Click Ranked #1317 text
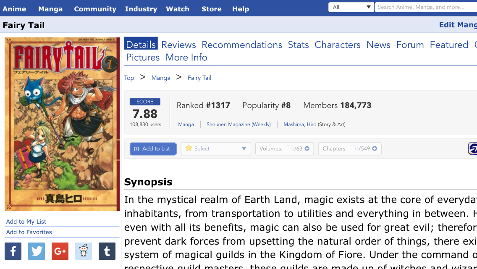This screenshot has height=269, width=477. (x=203, y=105)
